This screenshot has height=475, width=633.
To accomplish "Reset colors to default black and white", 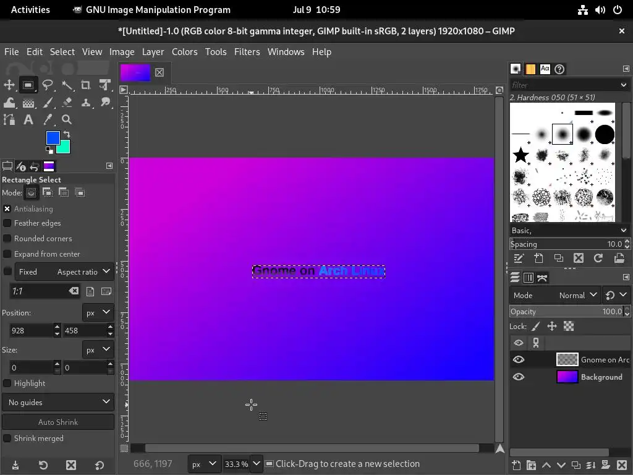I will point(49,150).
